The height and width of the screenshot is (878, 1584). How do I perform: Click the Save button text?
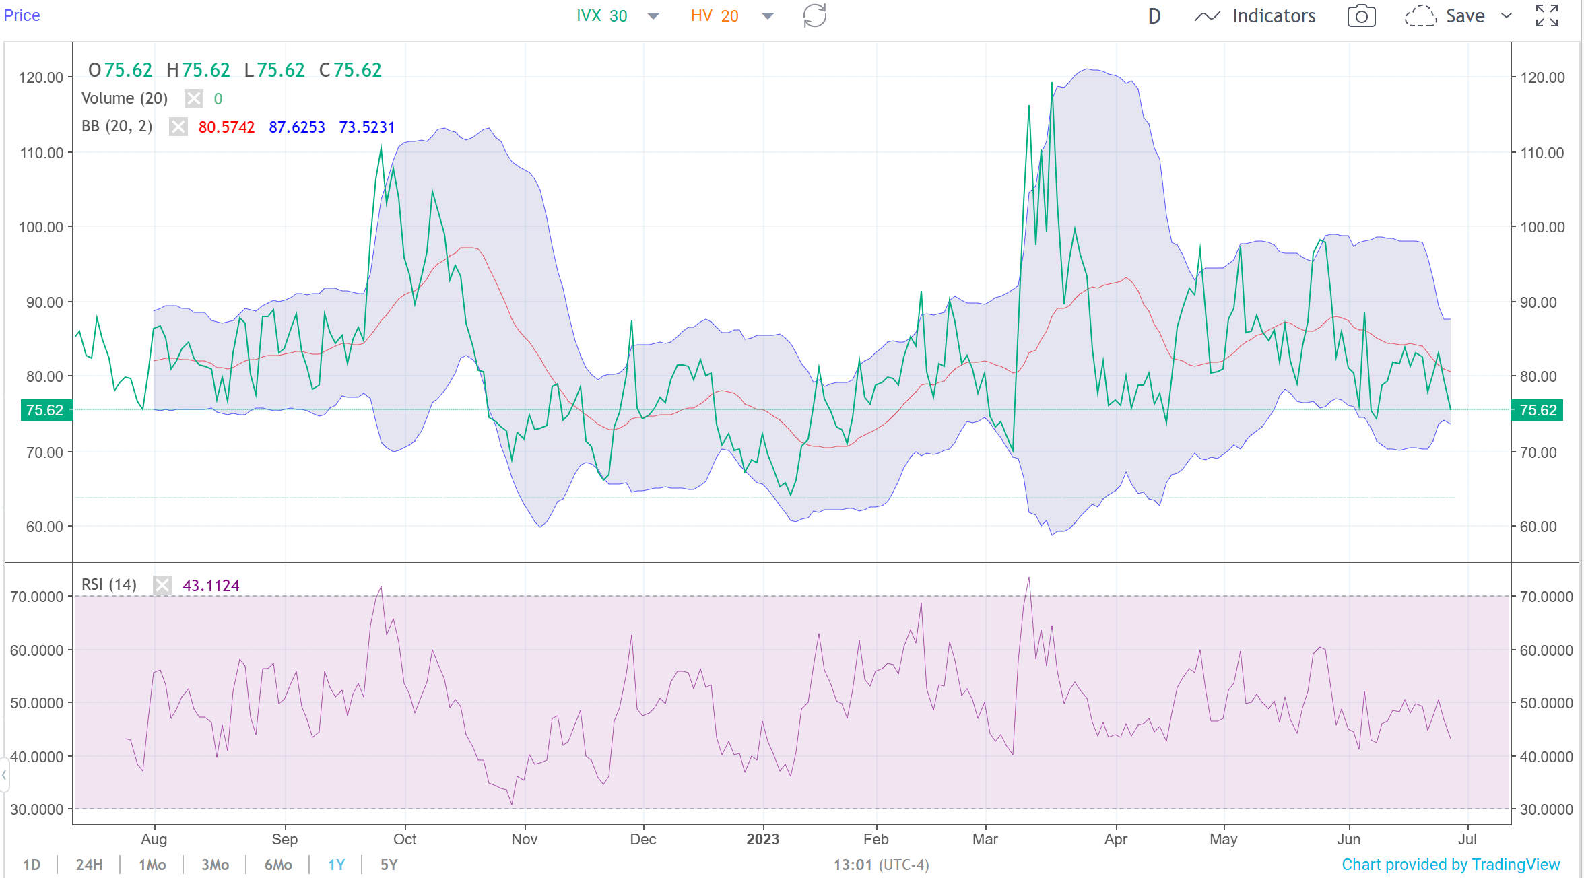[1465, 16]
